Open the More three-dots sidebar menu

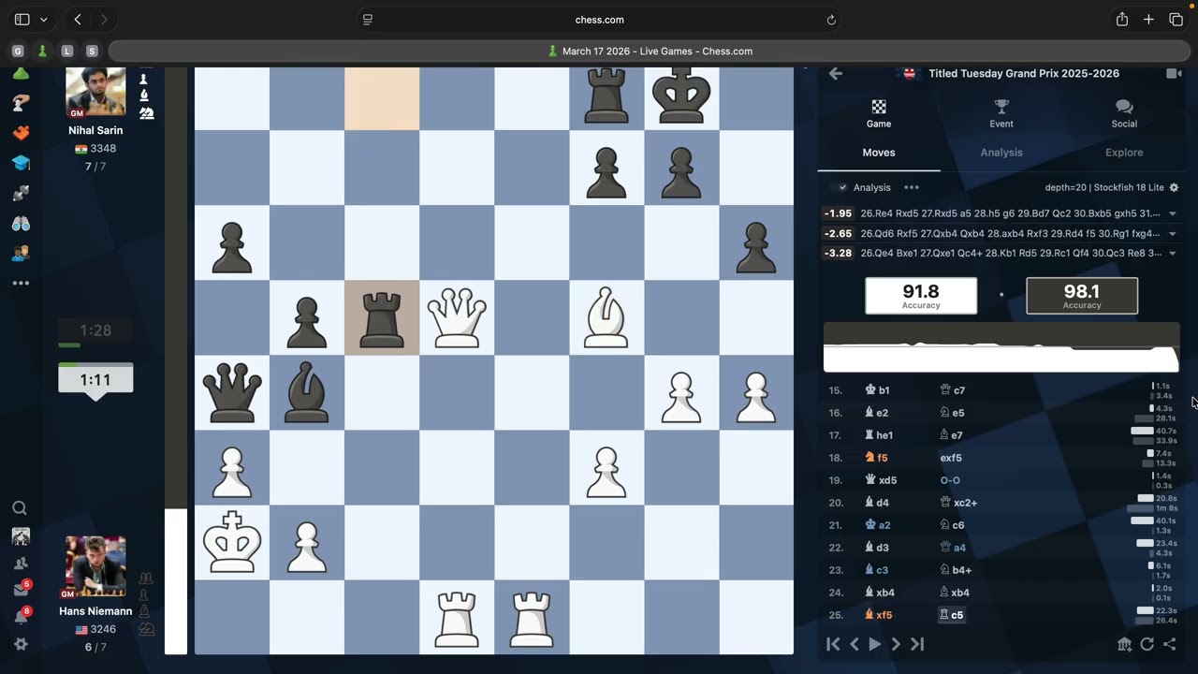coord(21,283)
